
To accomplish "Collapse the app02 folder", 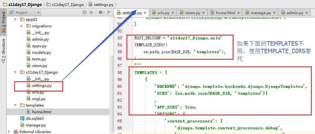I will (x=15, y=19).
